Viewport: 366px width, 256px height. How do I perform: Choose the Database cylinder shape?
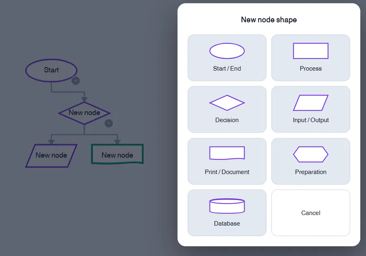227,213
